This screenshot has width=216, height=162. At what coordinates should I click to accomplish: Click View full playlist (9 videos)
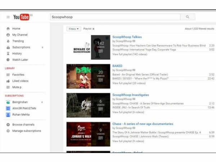128,141
